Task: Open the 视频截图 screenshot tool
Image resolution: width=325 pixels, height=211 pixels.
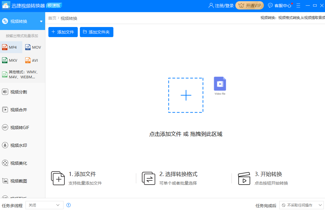Action: 18,181
